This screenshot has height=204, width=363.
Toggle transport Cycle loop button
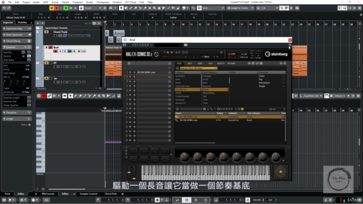177,200
